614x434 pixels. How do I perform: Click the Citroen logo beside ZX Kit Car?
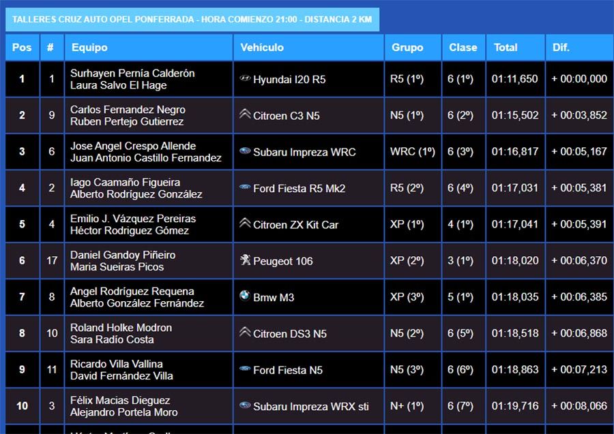pyautogui.click(x=245, y=223)
